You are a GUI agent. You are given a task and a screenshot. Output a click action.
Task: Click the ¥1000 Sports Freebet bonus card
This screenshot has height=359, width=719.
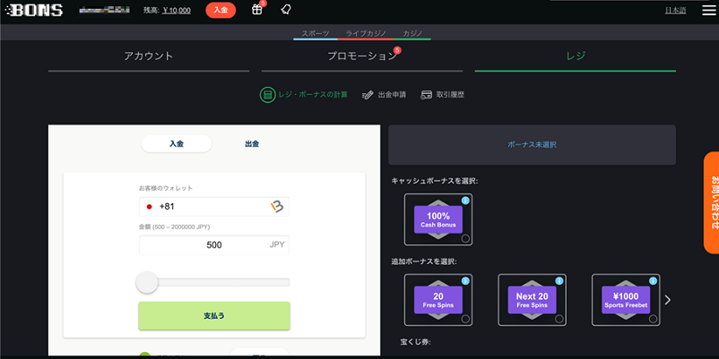coord(626,300)
